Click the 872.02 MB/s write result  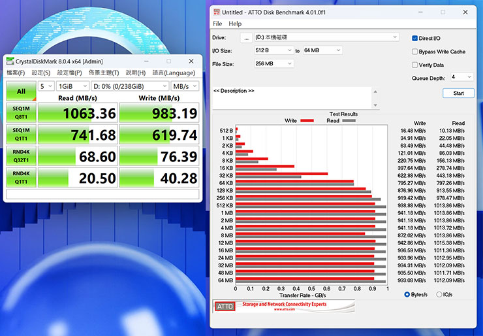click(412, 235)
